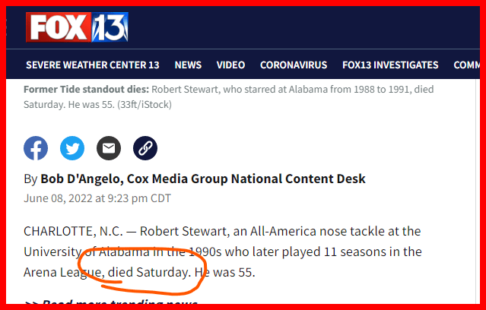
Task: Open the Severe Weather Center 13 menu
Action: click(92, 65)
